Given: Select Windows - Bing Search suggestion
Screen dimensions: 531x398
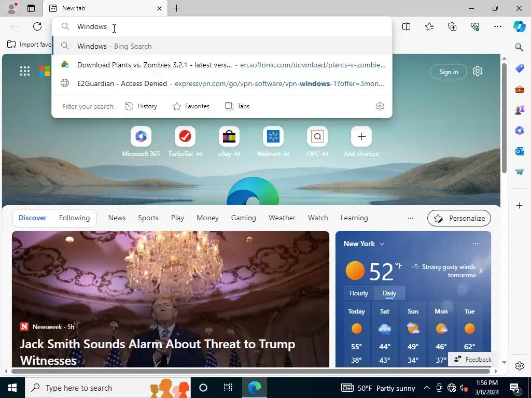Looking at the screenshot, I should pos(222,46).
